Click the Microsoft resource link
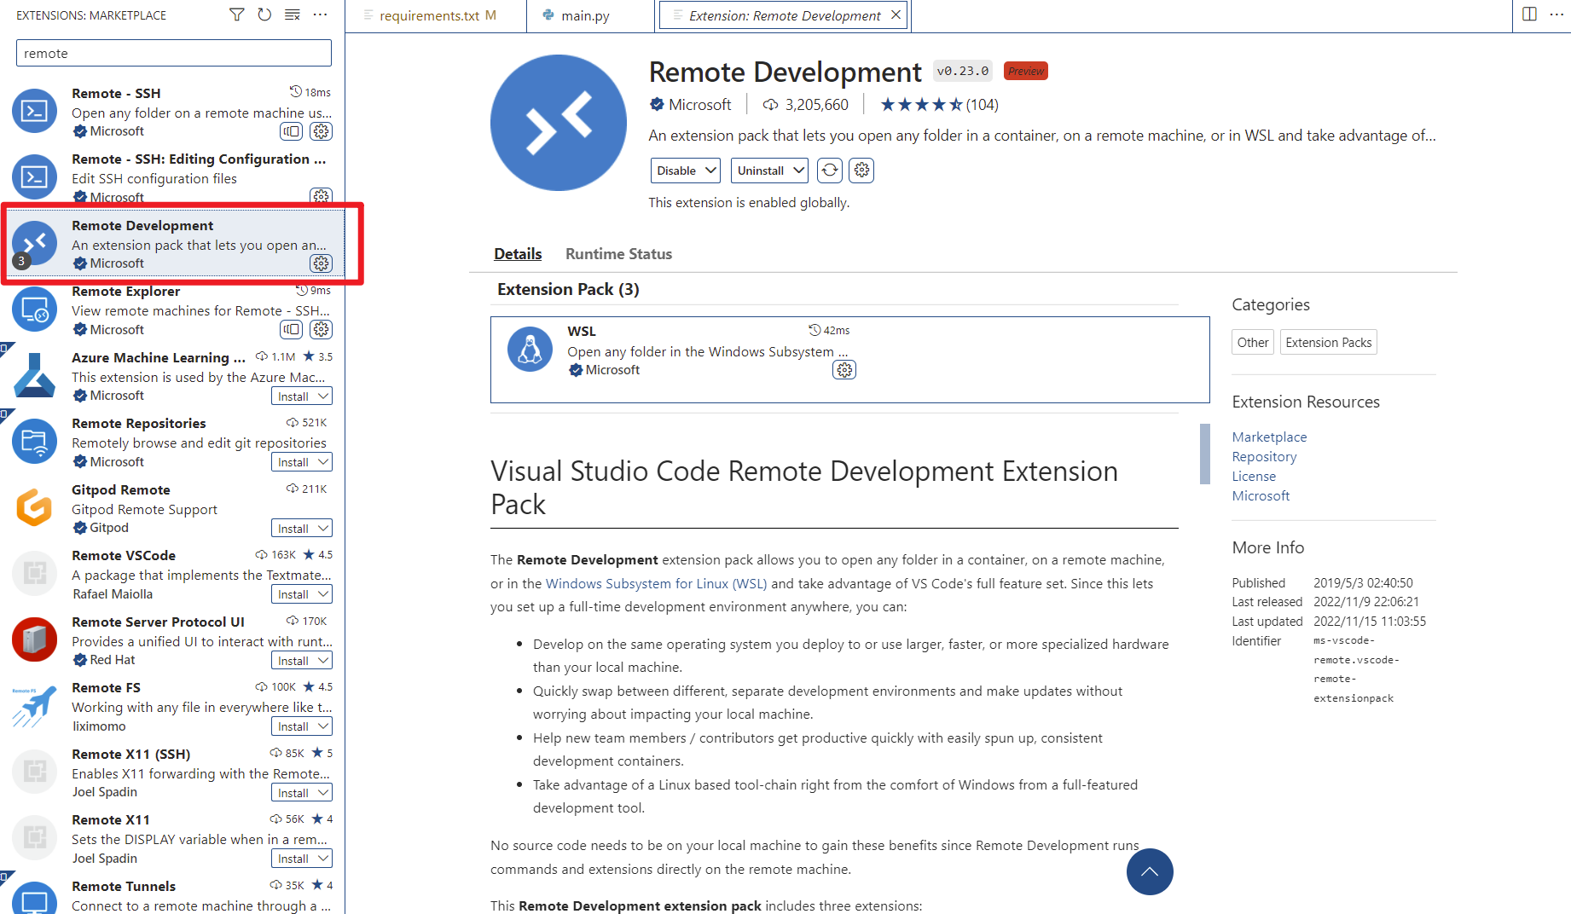 1261,495
